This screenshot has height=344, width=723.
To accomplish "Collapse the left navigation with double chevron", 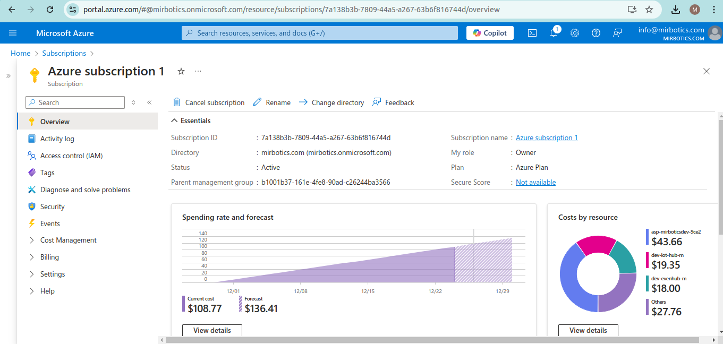I will [x=149, y=102].
